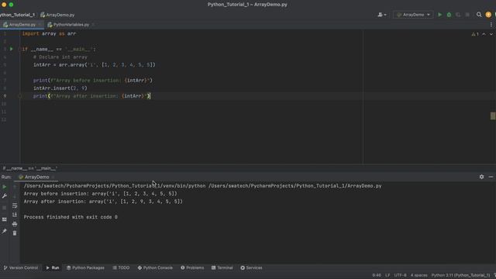Open Run panel settings gear
The width and height of the screenshot is (496, 279).
tap(481, 177)
